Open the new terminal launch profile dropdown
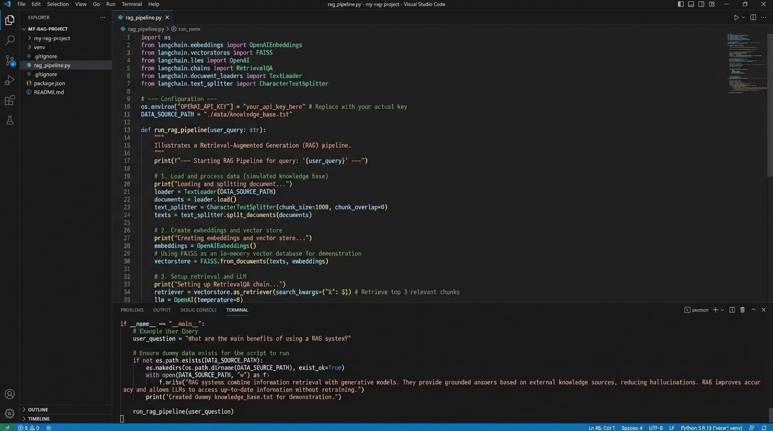This screenshot has width=773, height=431. click(723, 310)
